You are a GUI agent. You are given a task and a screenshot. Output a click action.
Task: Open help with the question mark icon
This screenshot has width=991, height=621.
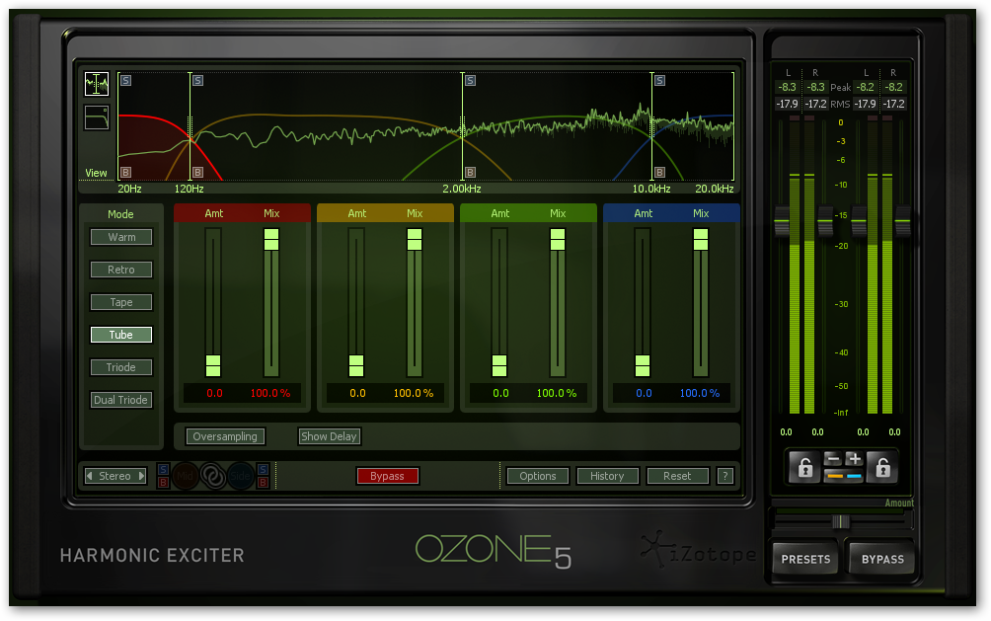(725, 476)
